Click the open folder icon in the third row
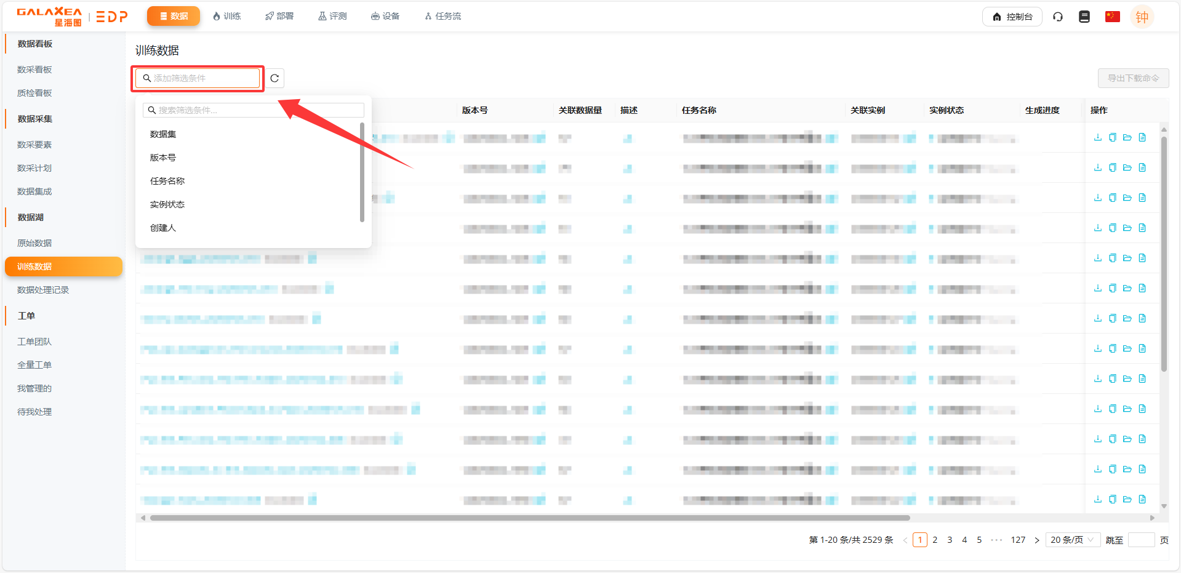Viewport: 1181px width, 573px height. [1127, 198]
